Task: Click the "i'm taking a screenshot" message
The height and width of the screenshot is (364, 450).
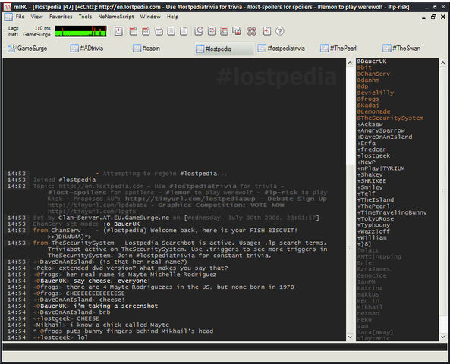Action: tap(115, 306)
